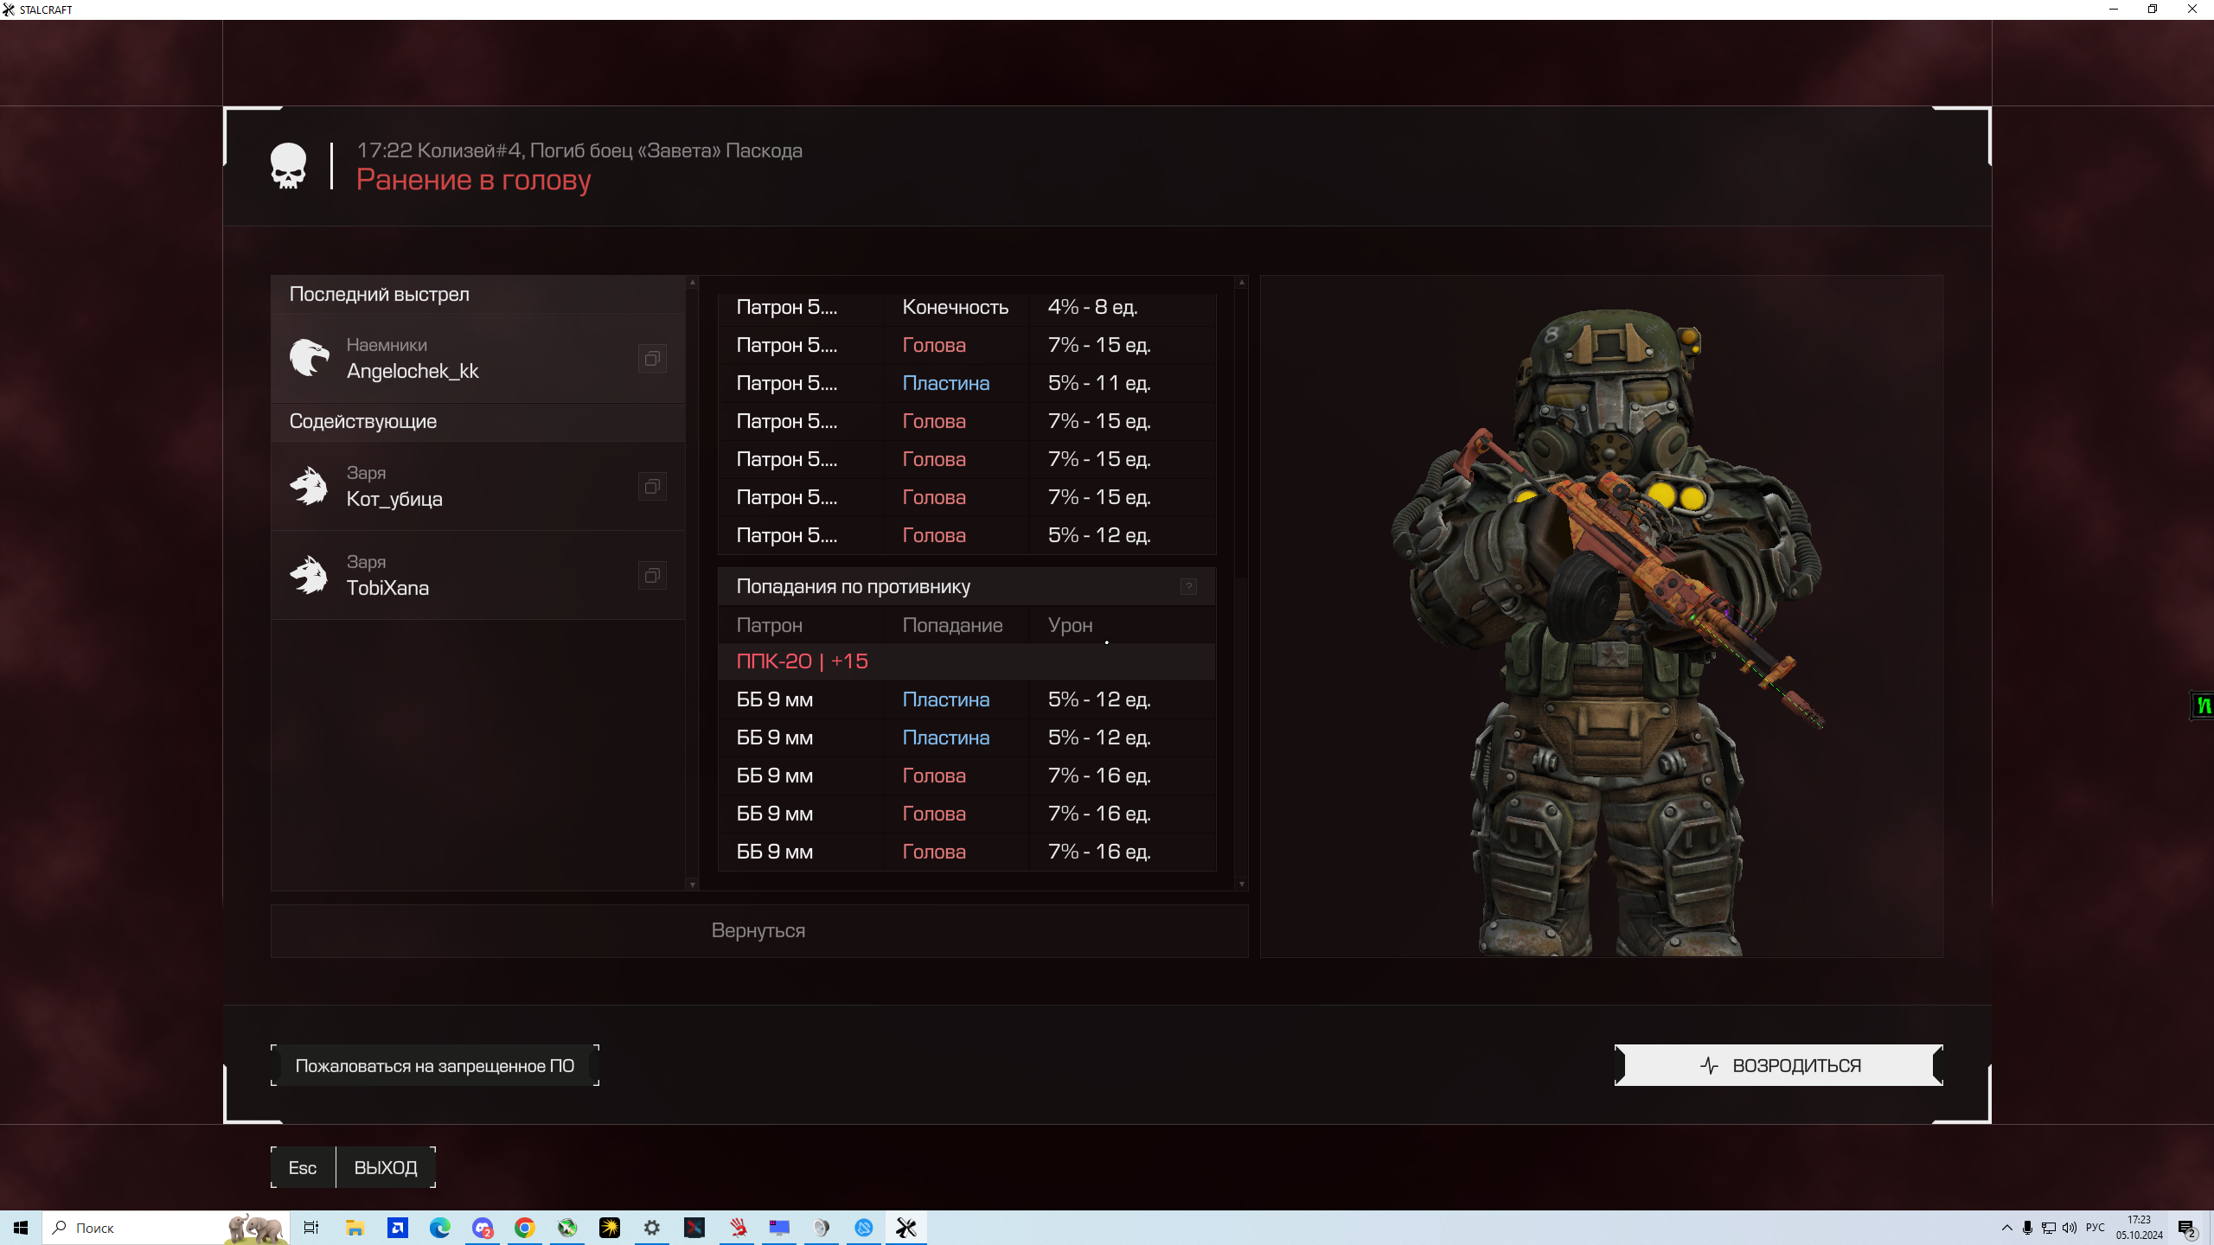This screenshot has height=1245, width=2214.
Task: Click wolf faction emblem beside TobiXana
Action: [x=309, y=575]
